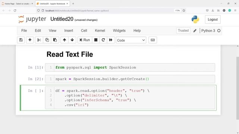Click the delimiter option code line
This screenshot has height=134, width=239.
pos(96,95)
